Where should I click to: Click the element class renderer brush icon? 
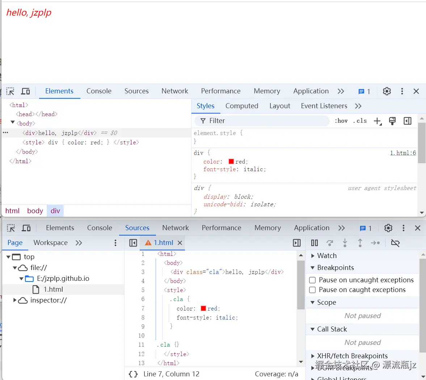point(392,121)
